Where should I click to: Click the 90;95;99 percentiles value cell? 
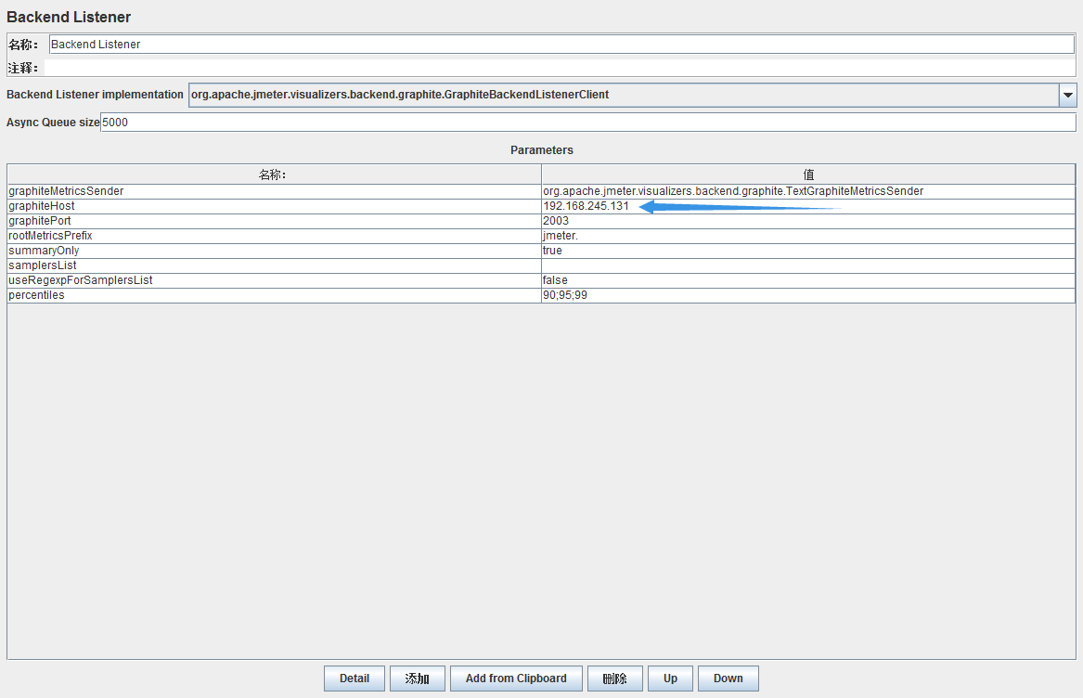pyautogui.click(x=808, y=295)
